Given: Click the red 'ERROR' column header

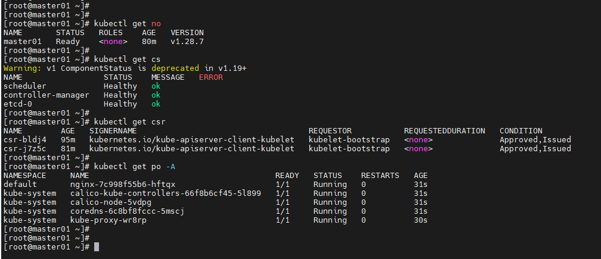Looking at the screenshot, I should tap(211, 77).
